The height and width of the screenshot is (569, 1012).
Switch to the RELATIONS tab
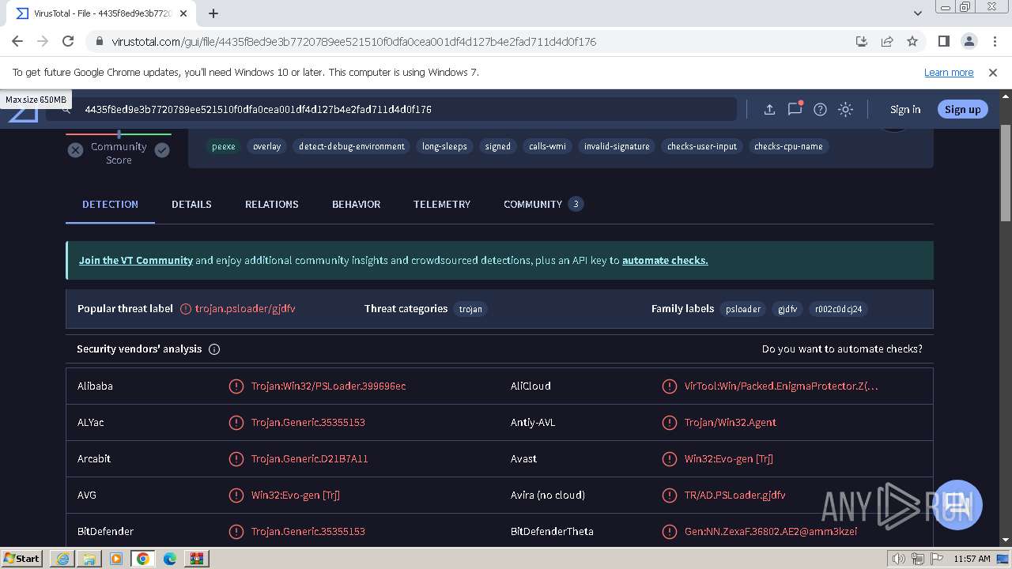click(x=271, y=204)
